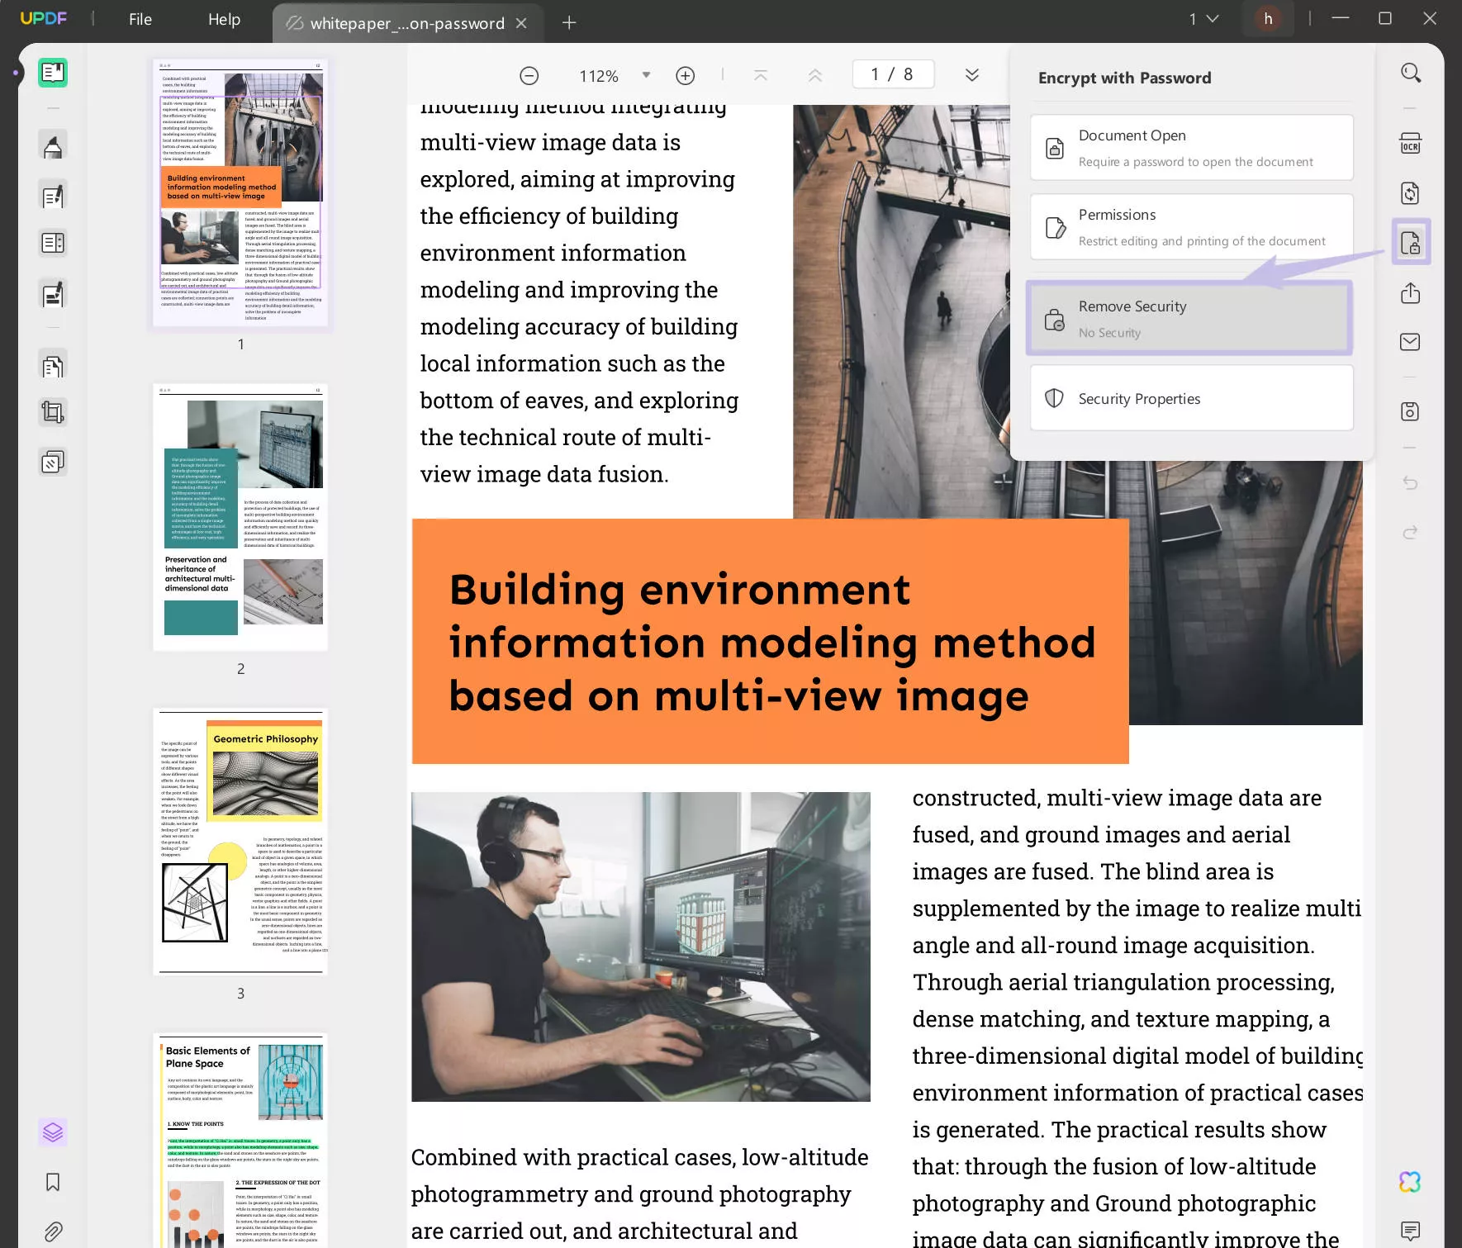Click the Protect with password icon
Viewport: 1462px width, 1248px height.
[x=1410, y=242]
